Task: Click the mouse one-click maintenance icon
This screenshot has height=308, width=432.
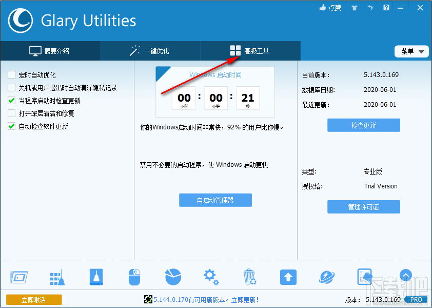Action: [x=134, y=277]
